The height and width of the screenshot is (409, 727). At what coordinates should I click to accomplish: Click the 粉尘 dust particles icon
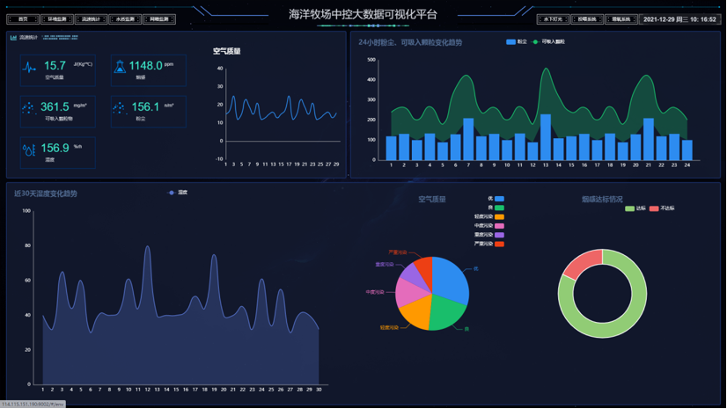tap(120, 108)
